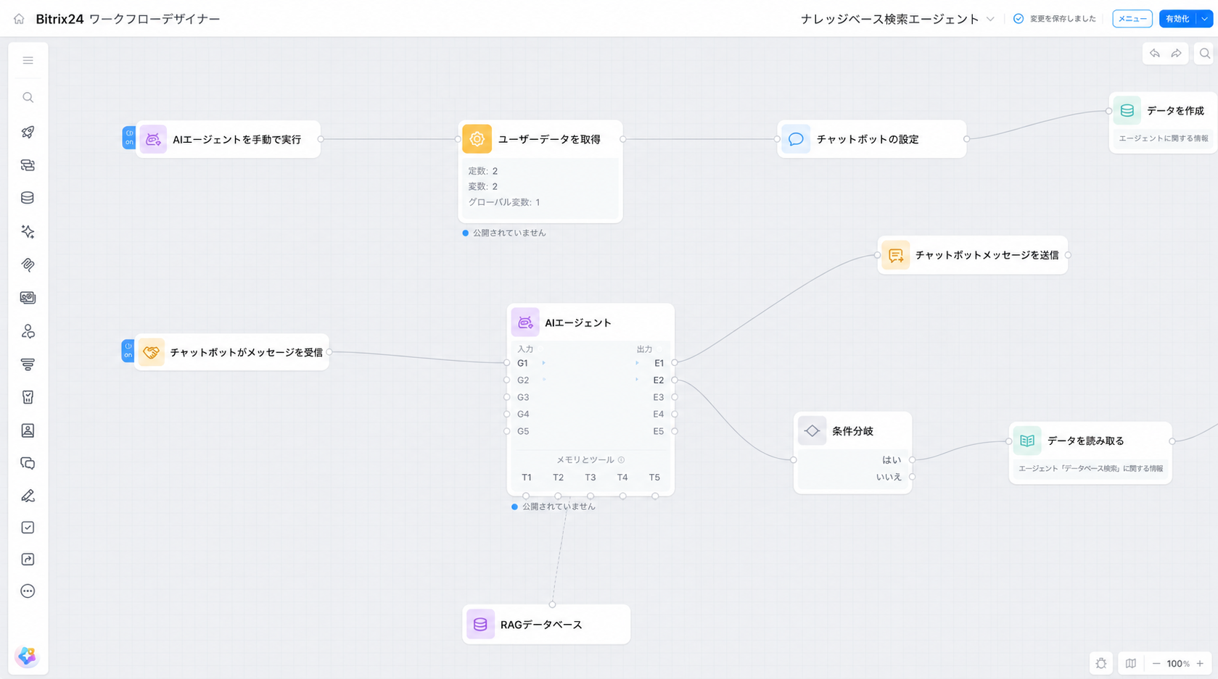Select the squiggle connector icon in the sidebar
1218x679 pixels.
[x=28, y=264]
